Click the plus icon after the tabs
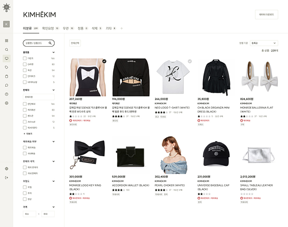 (121, 28)
